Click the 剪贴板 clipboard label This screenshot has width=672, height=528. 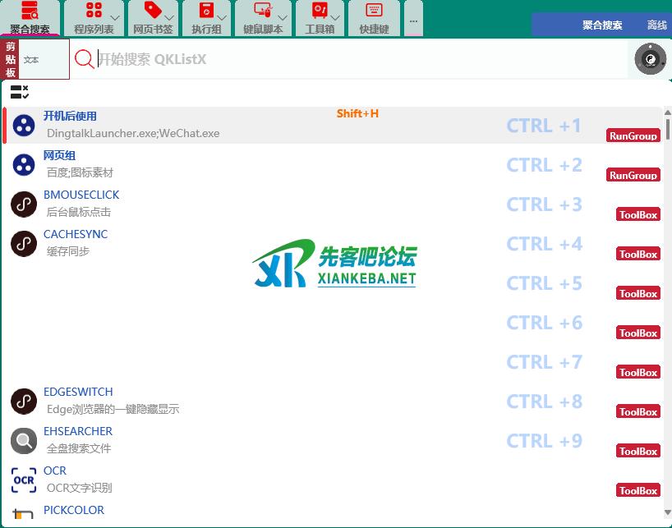click(11, 60)
